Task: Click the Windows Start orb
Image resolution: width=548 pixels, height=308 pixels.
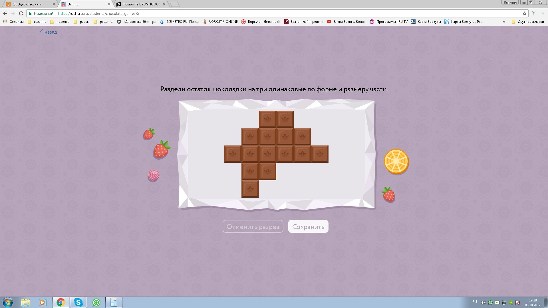Action: 8,302
